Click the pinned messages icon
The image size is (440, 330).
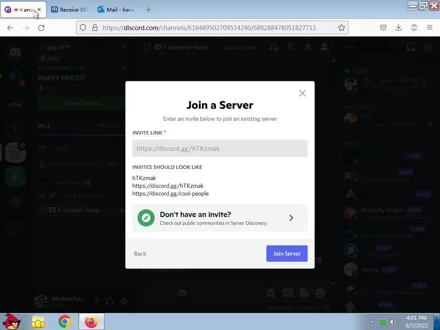pyautogui.click(x=308, y=47)
